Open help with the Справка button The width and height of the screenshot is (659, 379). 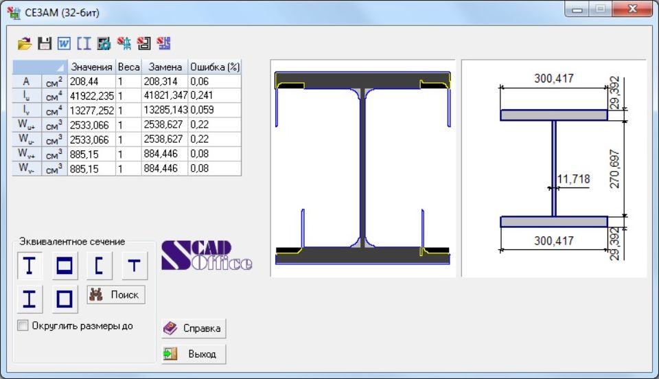click(194, 329)
